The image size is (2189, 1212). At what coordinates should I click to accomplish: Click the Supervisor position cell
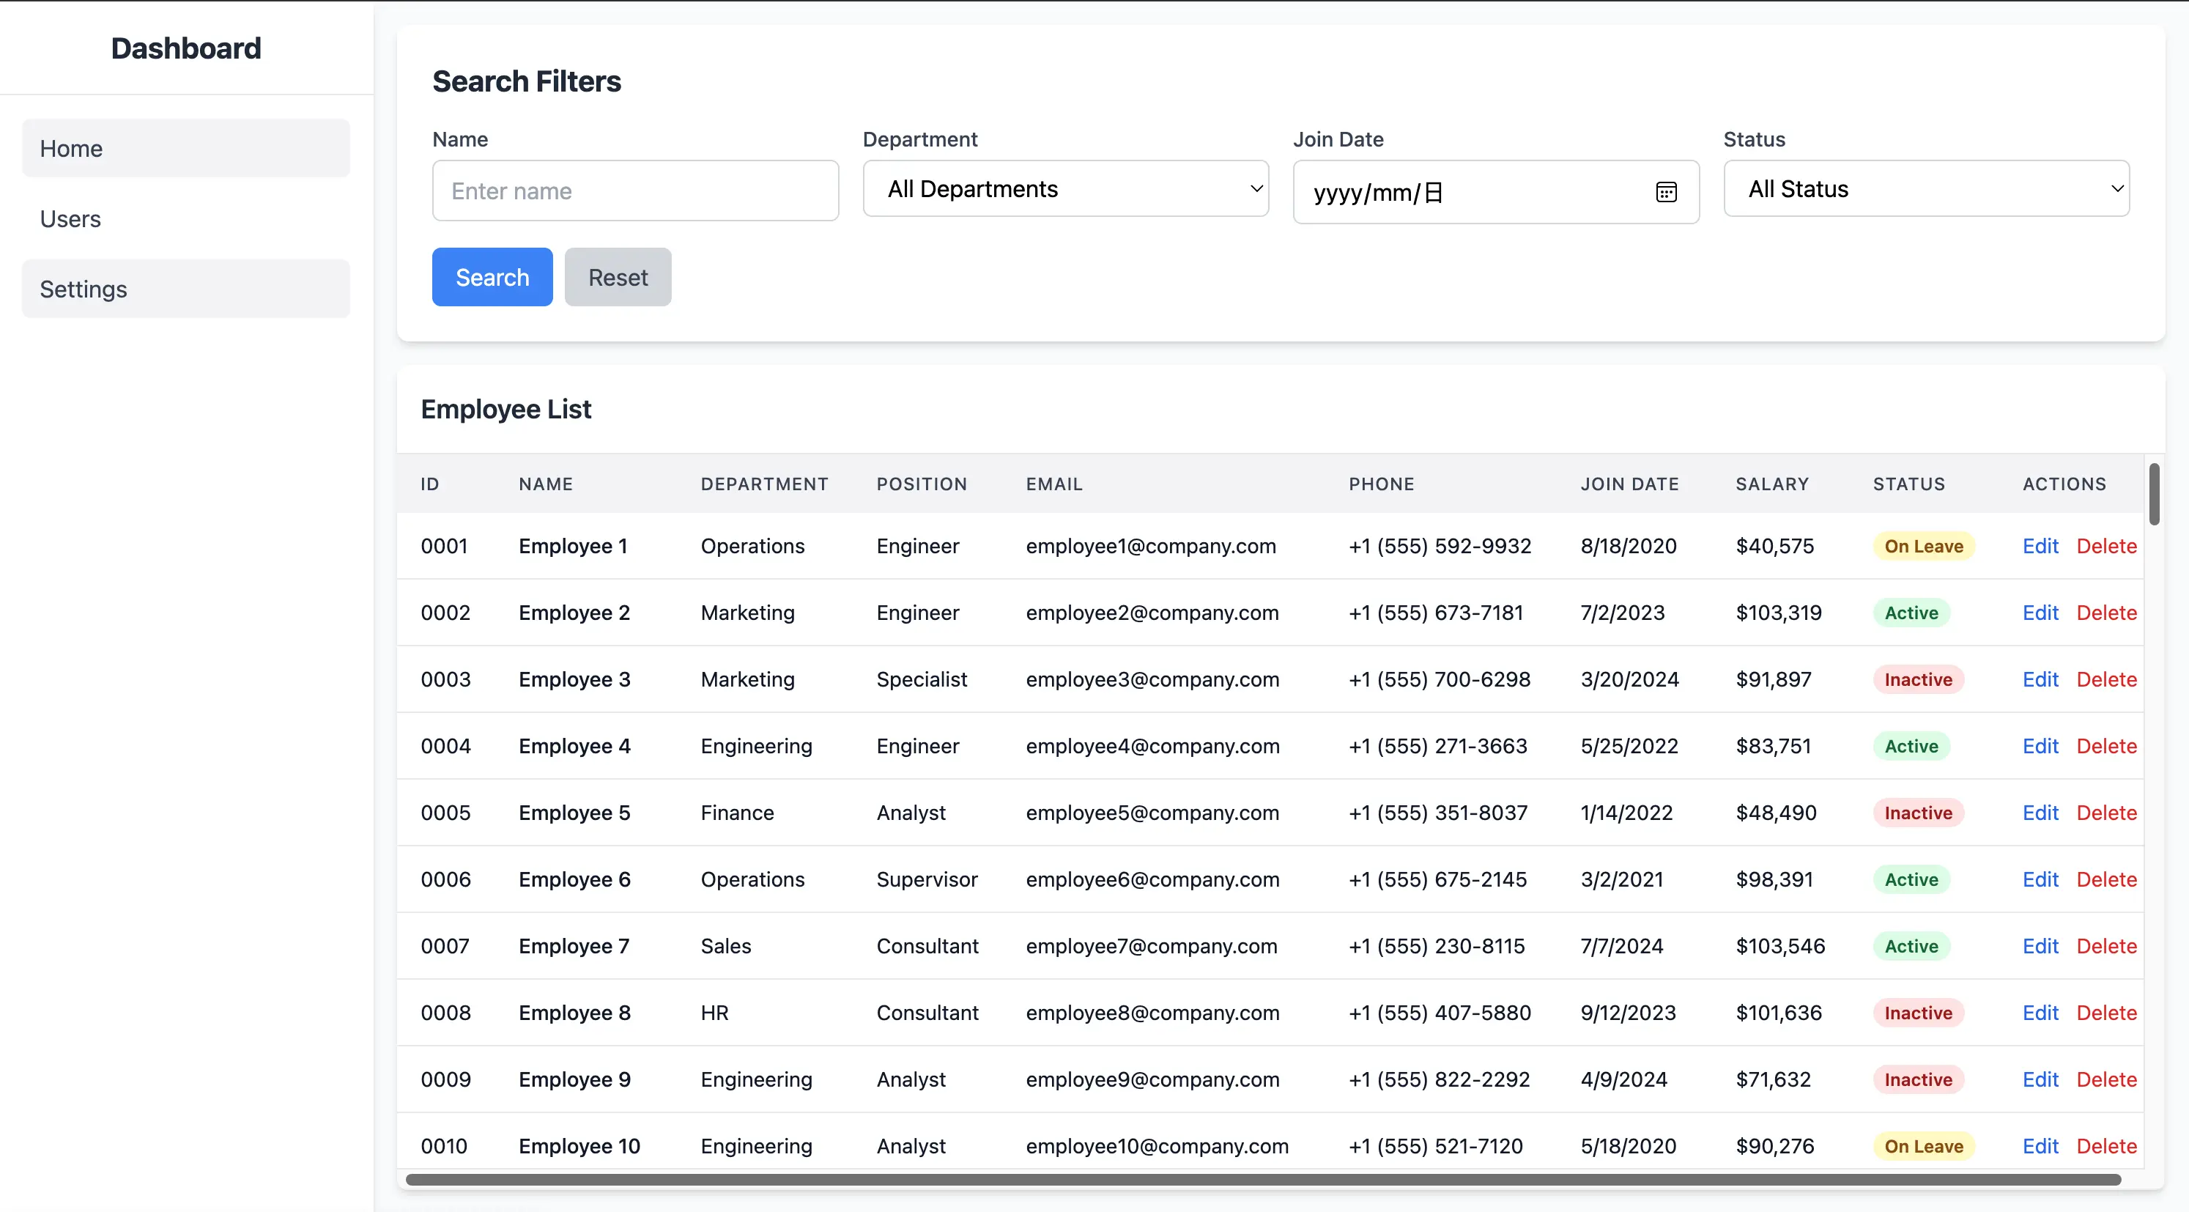click(x=926, y=879)
